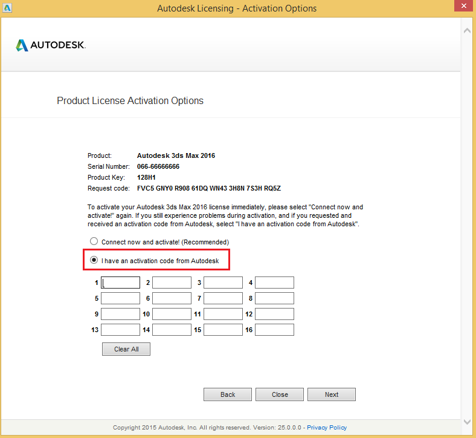Click the Clear All button
The height and width of the screenshot is (438, 476).
pyautogui.click(x=126, y=349)
